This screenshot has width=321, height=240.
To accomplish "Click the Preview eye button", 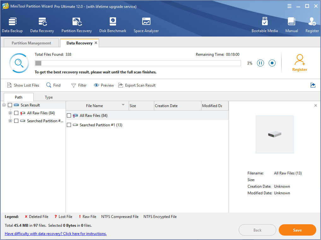I will click(104, 85).
